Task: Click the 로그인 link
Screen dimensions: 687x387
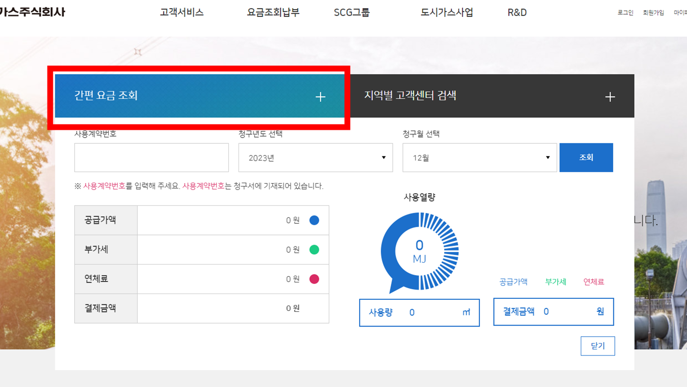Action: [626, 13]
